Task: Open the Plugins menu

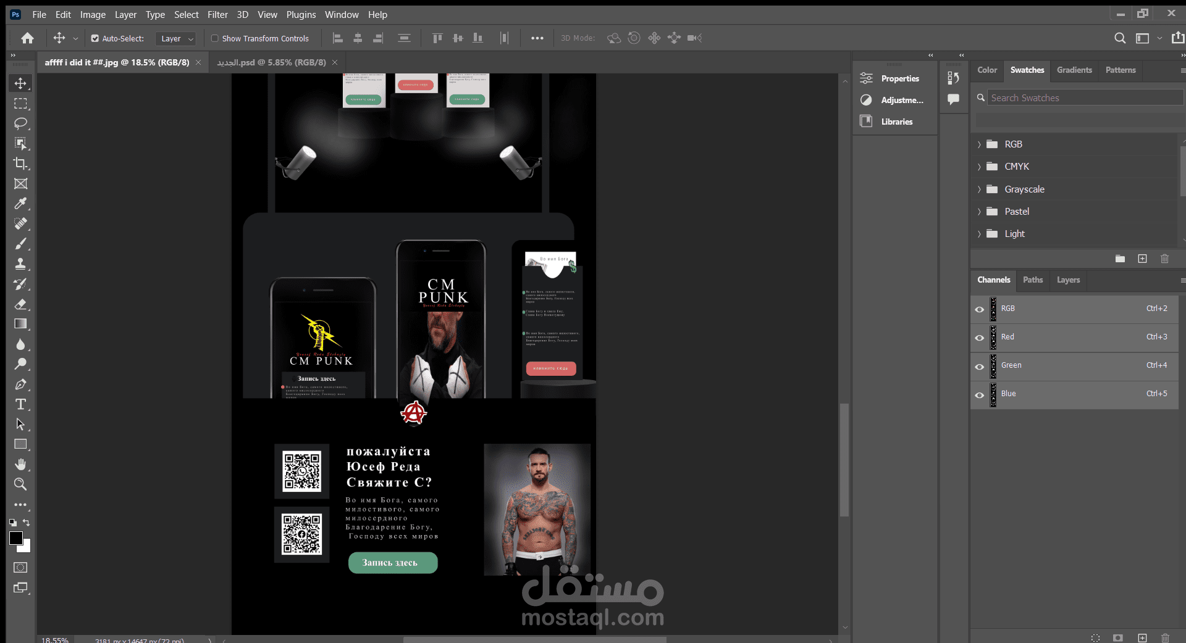Action: point(301,14)
